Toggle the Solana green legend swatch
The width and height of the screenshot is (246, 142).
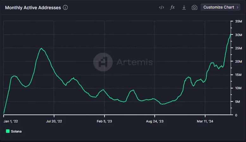[8, 131]
